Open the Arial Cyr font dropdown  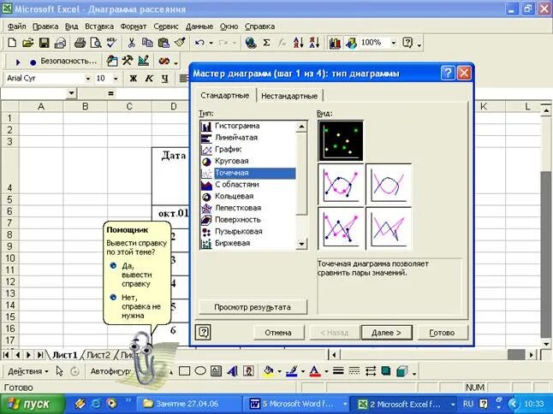[x=88, y=79]
